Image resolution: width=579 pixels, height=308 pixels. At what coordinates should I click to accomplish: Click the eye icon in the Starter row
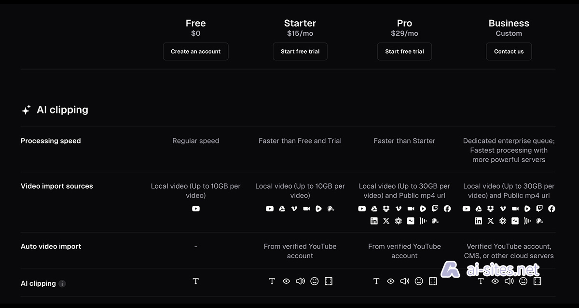pos(286,281)
